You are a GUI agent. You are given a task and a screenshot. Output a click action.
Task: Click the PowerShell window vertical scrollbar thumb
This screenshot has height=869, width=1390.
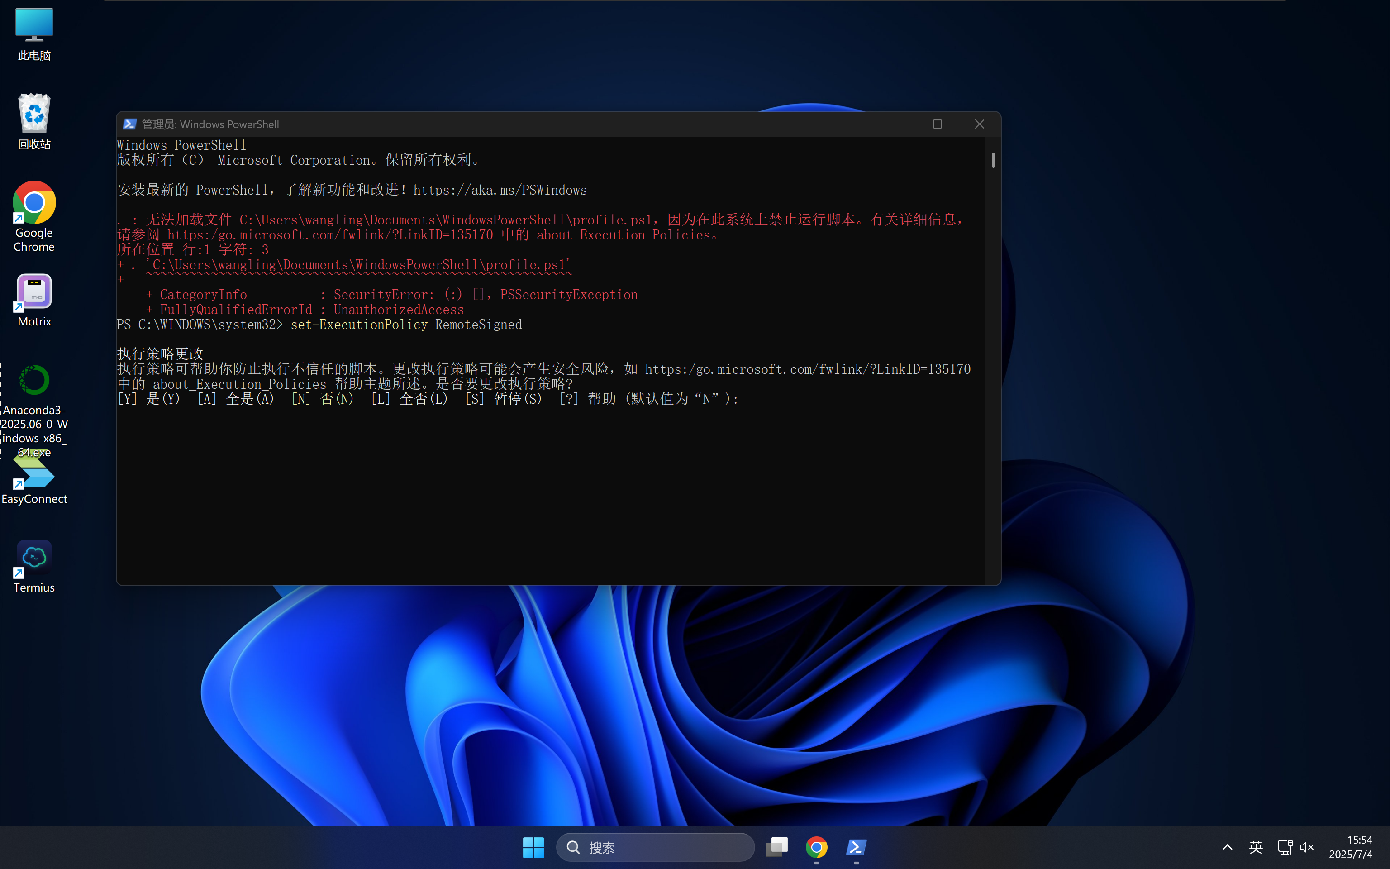pyautogui.click(x=993, y=160)
